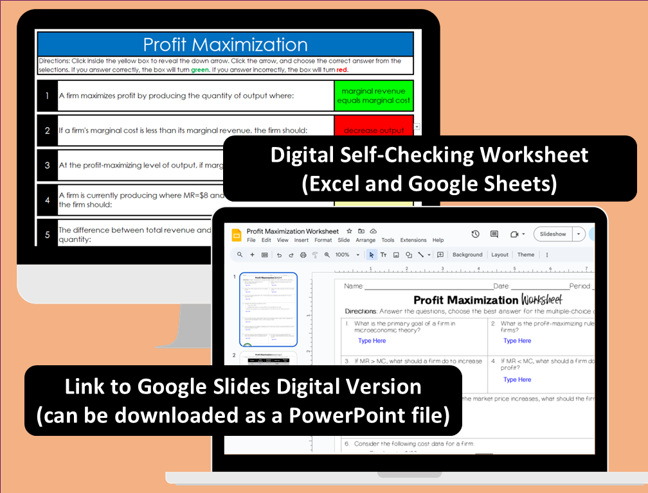
Task: Select slide 2 thumbnail in filmstrip
Action: click(x=269, y=358)
